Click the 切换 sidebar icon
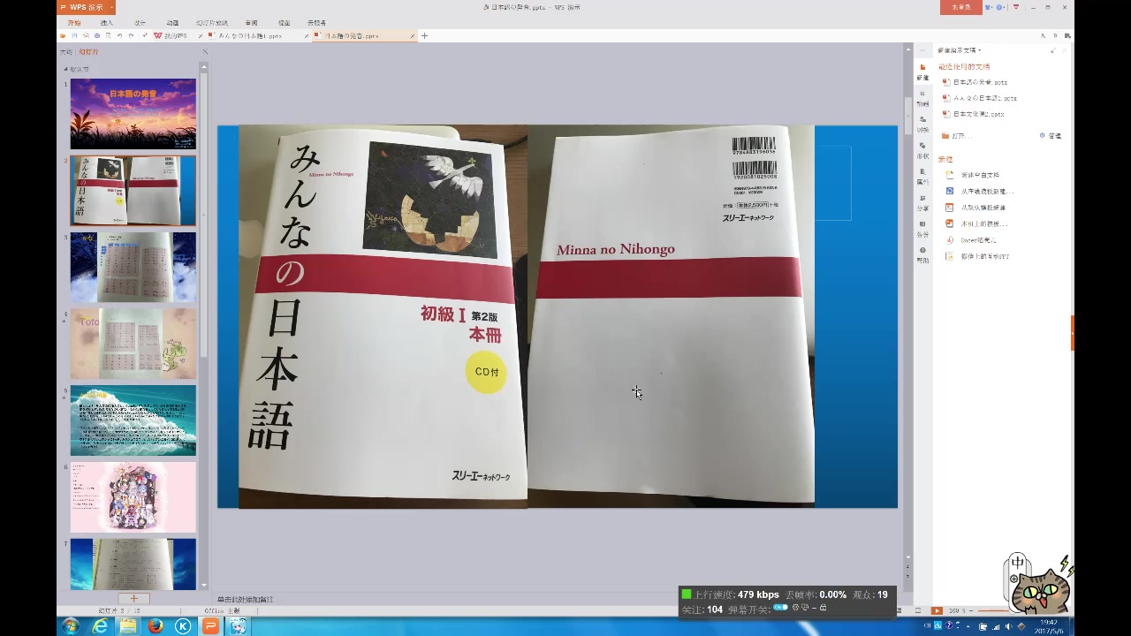This screenshot has height=636, width=1131. 922,124
